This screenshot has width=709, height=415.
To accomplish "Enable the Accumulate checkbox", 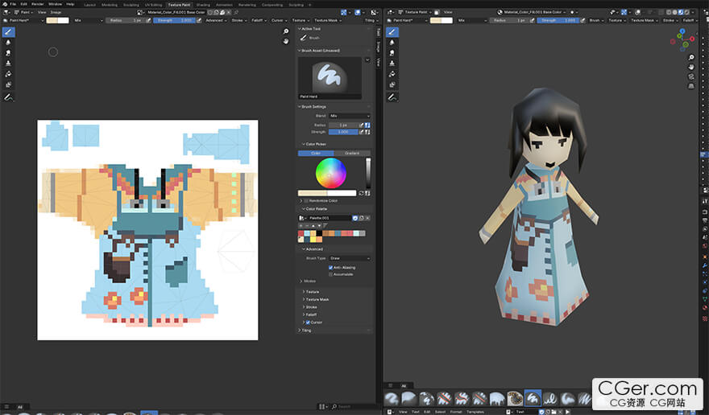I will [331, 274].
